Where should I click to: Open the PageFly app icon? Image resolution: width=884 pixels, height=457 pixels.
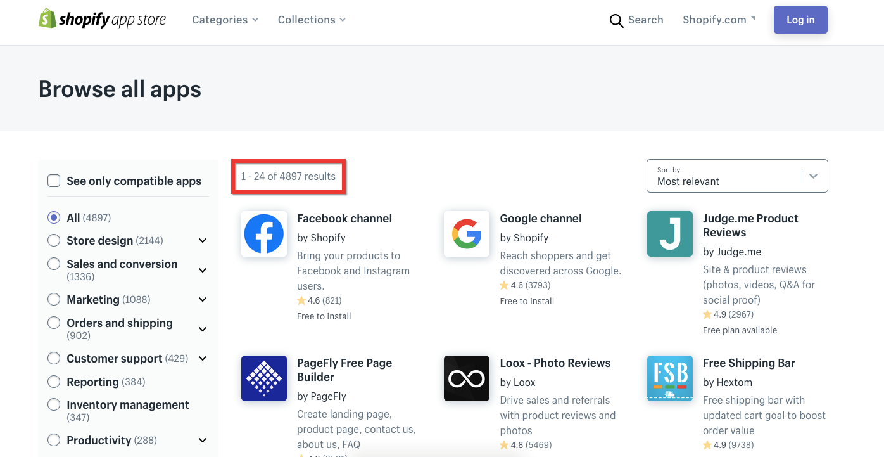point(264,378)
